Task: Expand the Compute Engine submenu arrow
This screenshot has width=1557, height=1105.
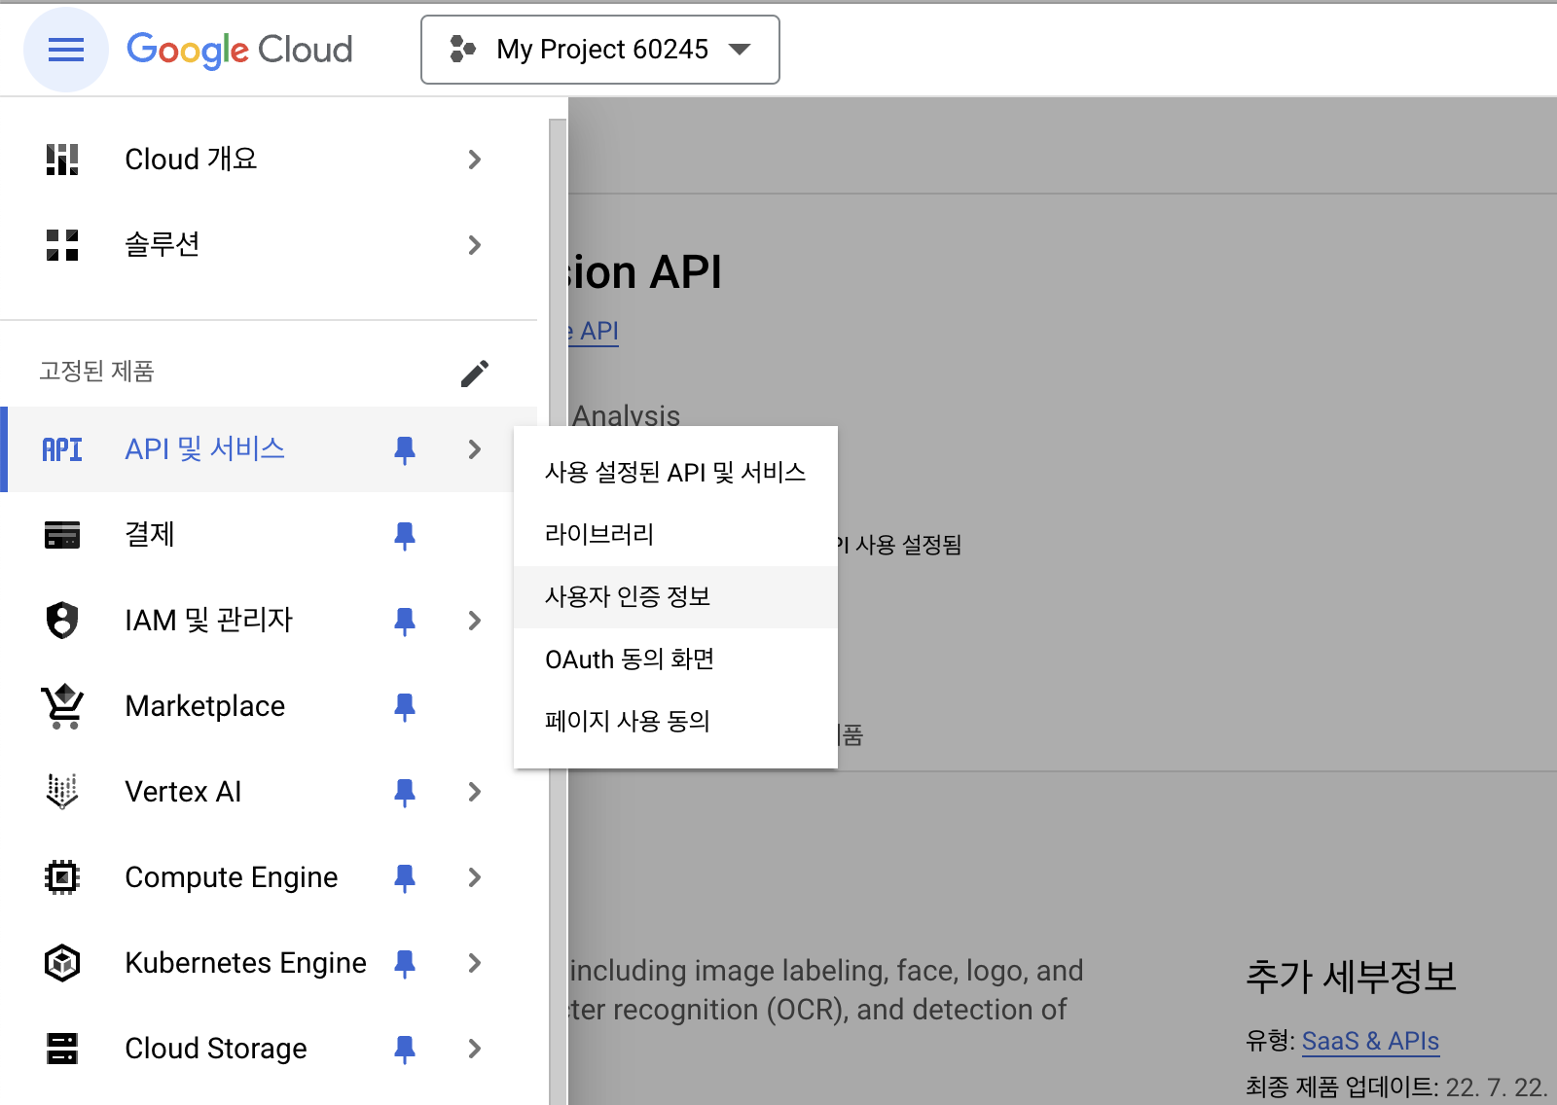Action: (x=475, y=877)
